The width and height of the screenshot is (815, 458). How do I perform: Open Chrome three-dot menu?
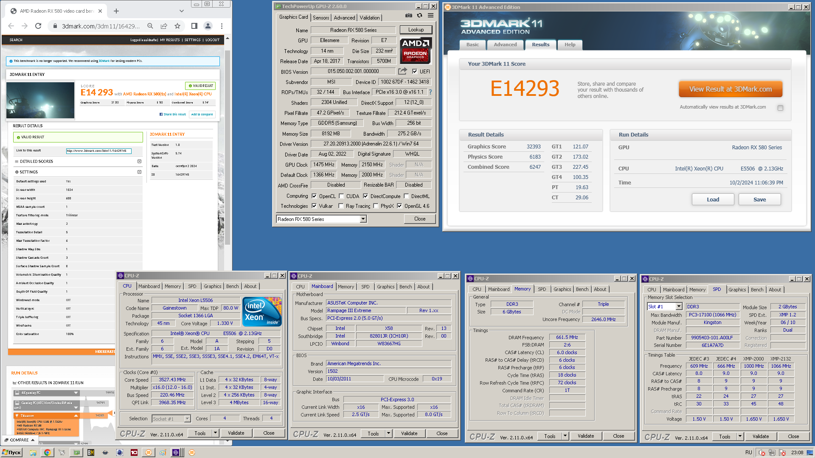click(x=222, y=26)
